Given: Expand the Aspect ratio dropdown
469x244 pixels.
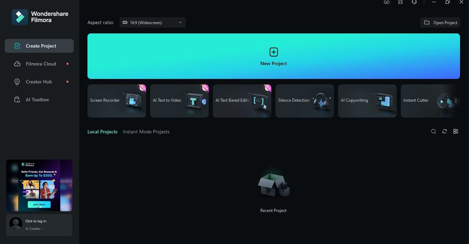Looking at the screenshot, I should (153, 23).
